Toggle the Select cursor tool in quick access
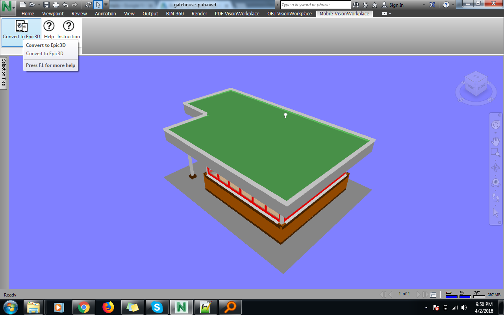The height and width of the screenshot is (315, 504). (98, 5)
